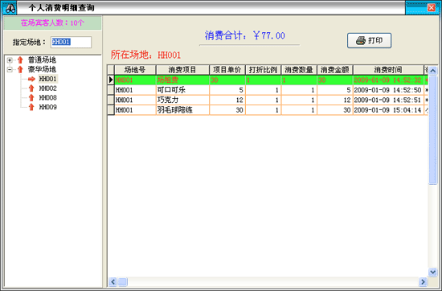Click the 打折比例 column header
Screen dimensions: 442x291
264,70
